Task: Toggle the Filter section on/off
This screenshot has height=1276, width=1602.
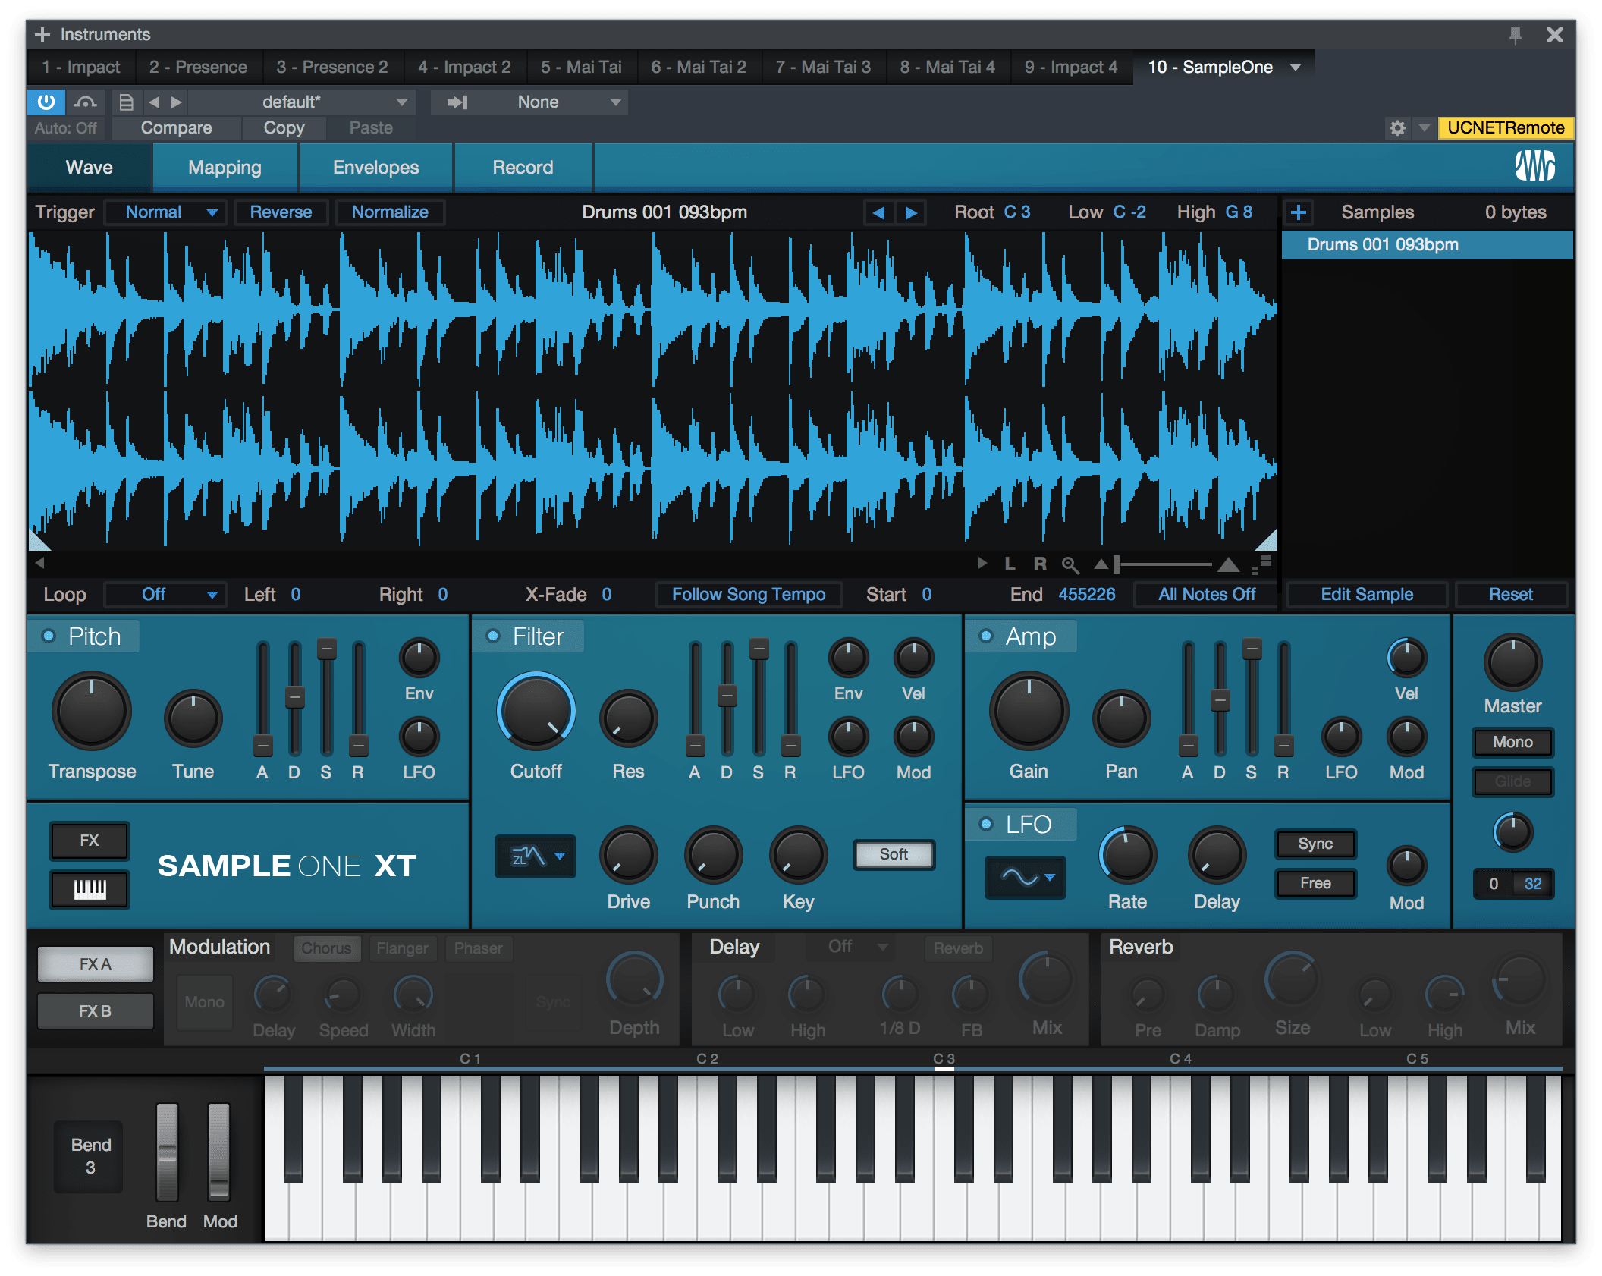Action: tap(493, 636)
